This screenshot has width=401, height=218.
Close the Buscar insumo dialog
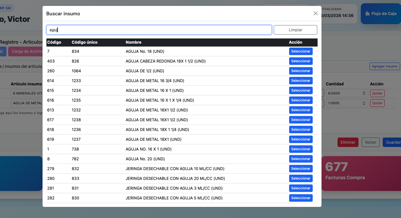[x=315, y=13]
